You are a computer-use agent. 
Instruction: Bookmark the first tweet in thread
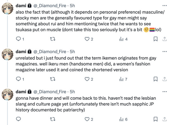point(155,39)
